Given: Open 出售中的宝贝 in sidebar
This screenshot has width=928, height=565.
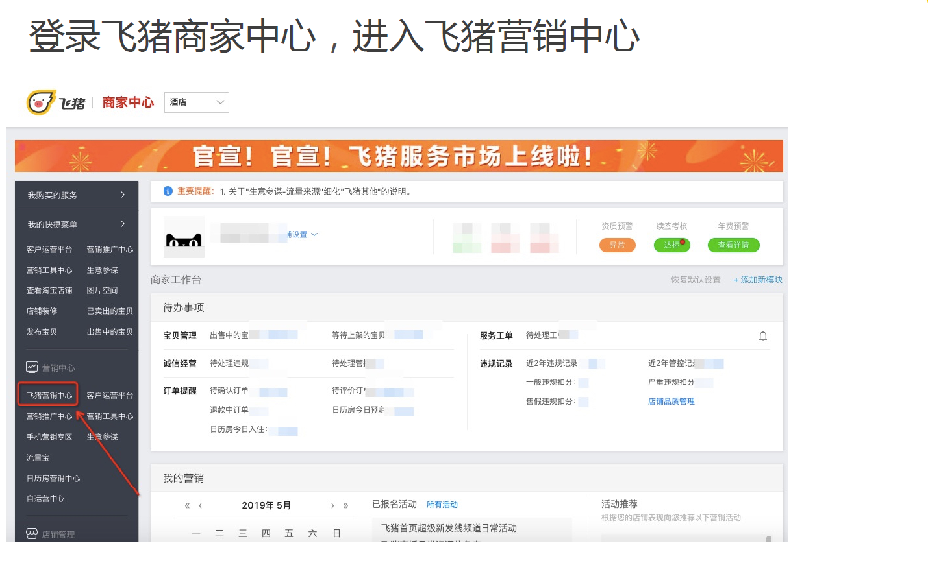Looking at the screenshot, I should click(110, 332).
